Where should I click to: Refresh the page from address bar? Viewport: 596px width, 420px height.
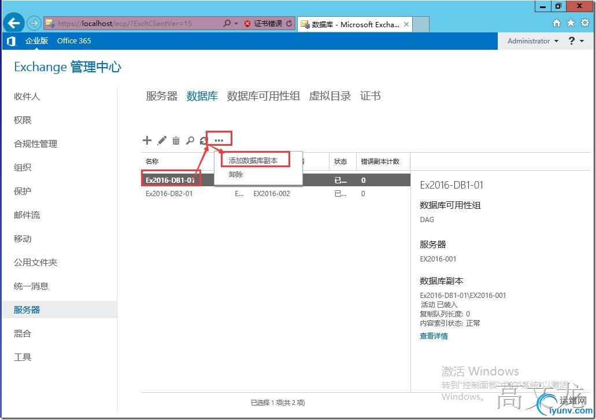[289, 23]
